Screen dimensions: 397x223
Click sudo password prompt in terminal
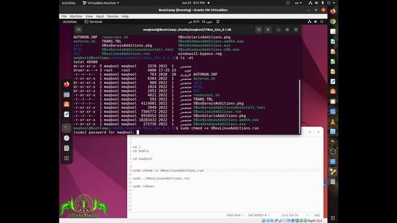[104, 132]
